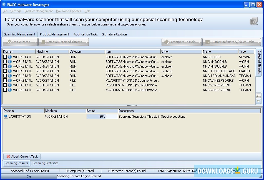Click the Participate To Help button label
Viewport: 264px width, 180px height.
point(182,42)
